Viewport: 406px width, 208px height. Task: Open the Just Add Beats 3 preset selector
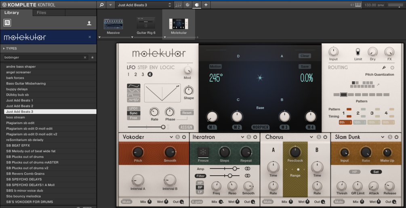144,5
